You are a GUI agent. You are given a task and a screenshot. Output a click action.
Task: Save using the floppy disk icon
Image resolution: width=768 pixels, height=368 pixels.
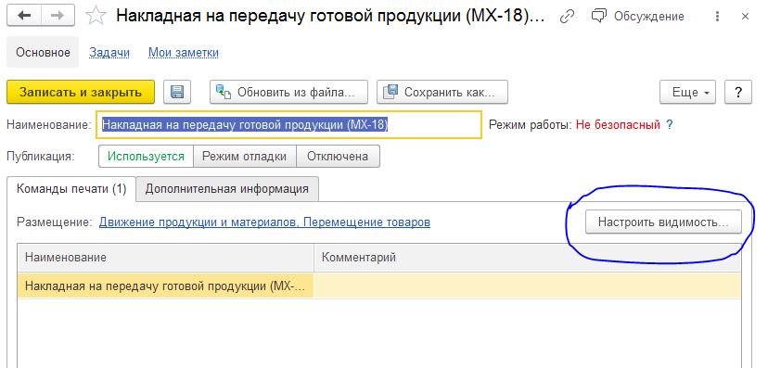177,92
